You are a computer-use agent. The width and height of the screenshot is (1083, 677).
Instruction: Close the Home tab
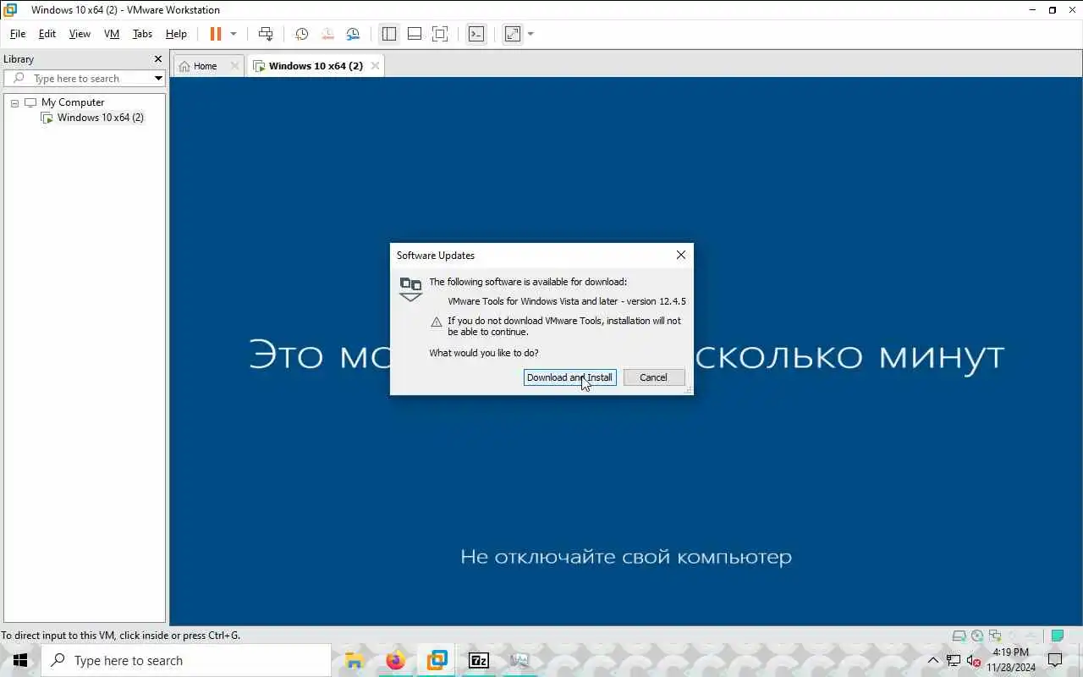tap(235, 66)
